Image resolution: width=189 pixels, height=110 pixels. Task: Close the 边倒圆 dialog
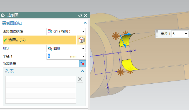86,15
